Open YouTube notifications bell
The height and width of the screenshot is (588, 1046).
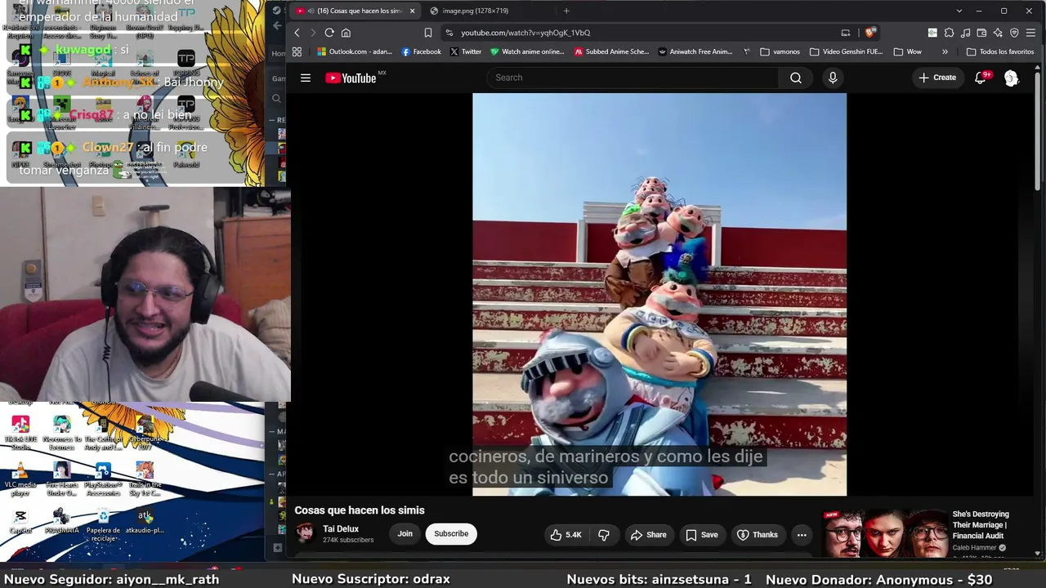click(981, 78)
